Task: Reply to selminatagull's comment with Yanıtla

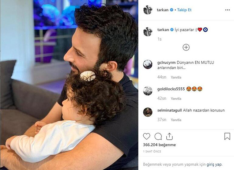Action: pos(176,120)
